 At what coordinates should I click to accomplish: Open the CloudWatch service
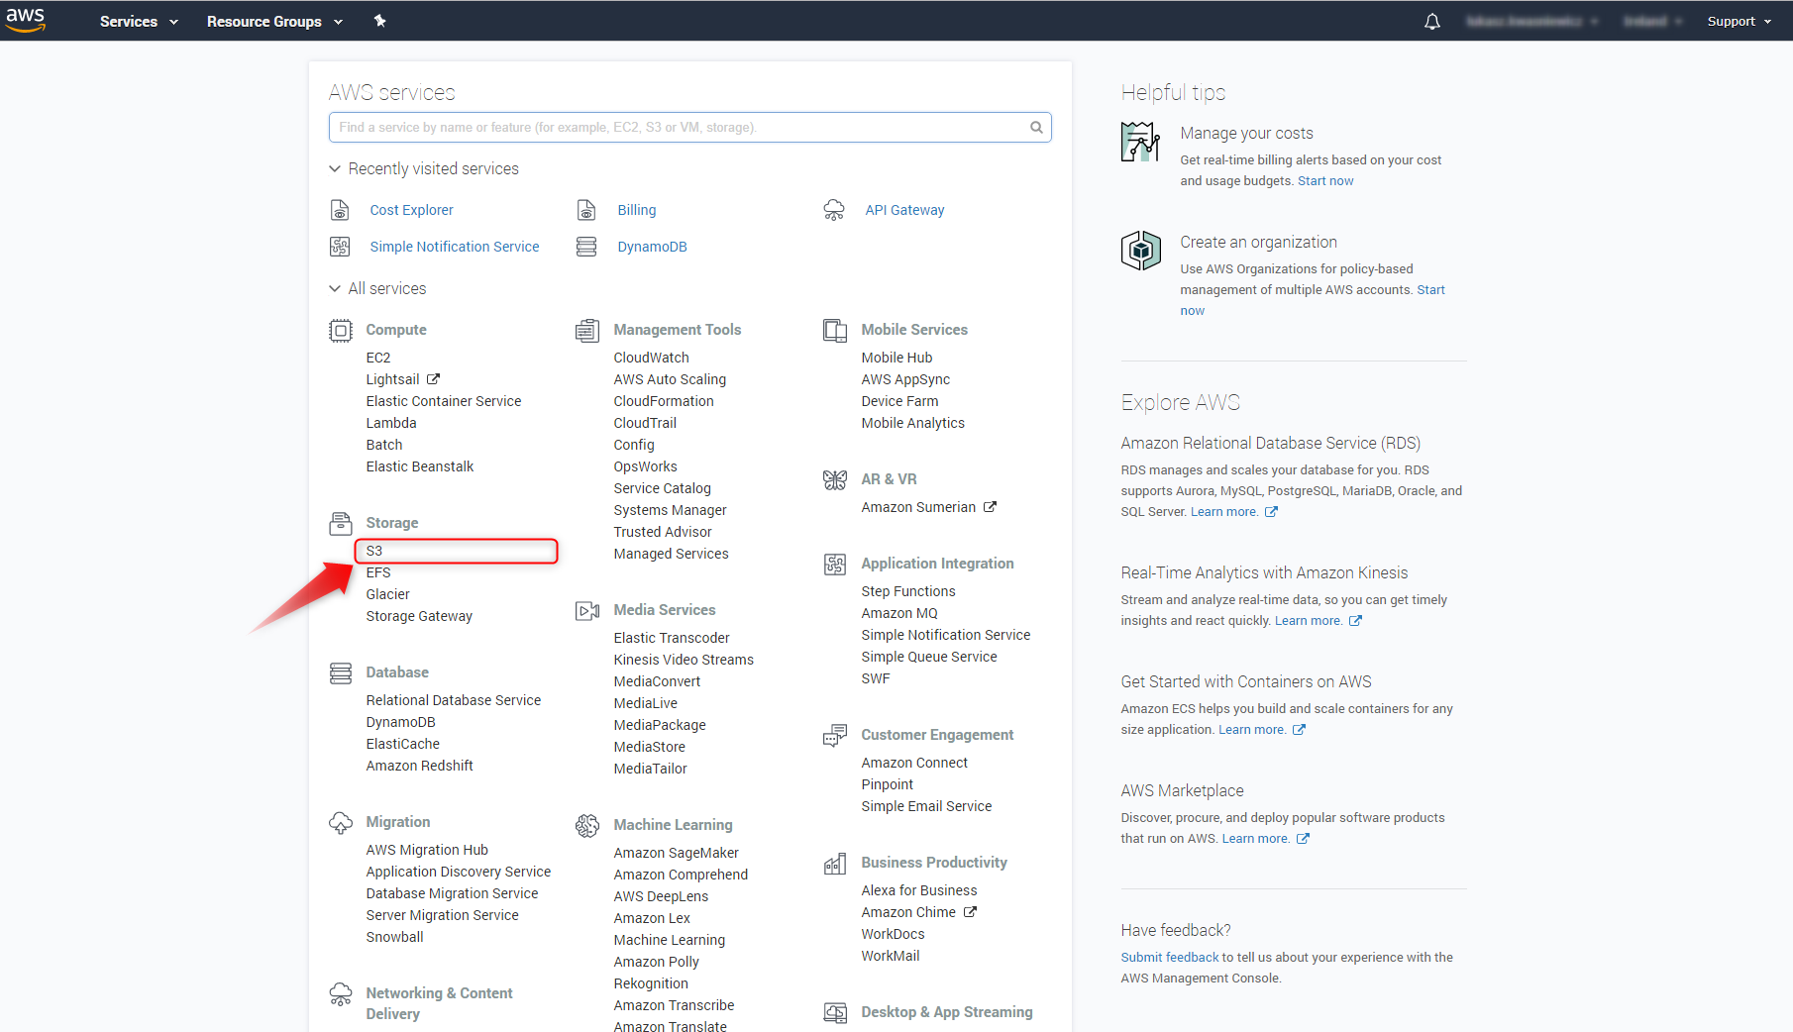pos(651,358)
